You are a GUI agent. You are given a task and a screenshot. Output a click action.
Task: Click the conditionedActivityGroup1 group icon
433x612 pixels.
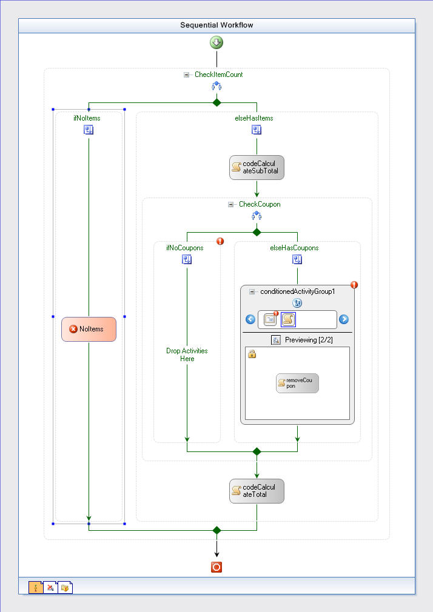(x=297, y=303)
